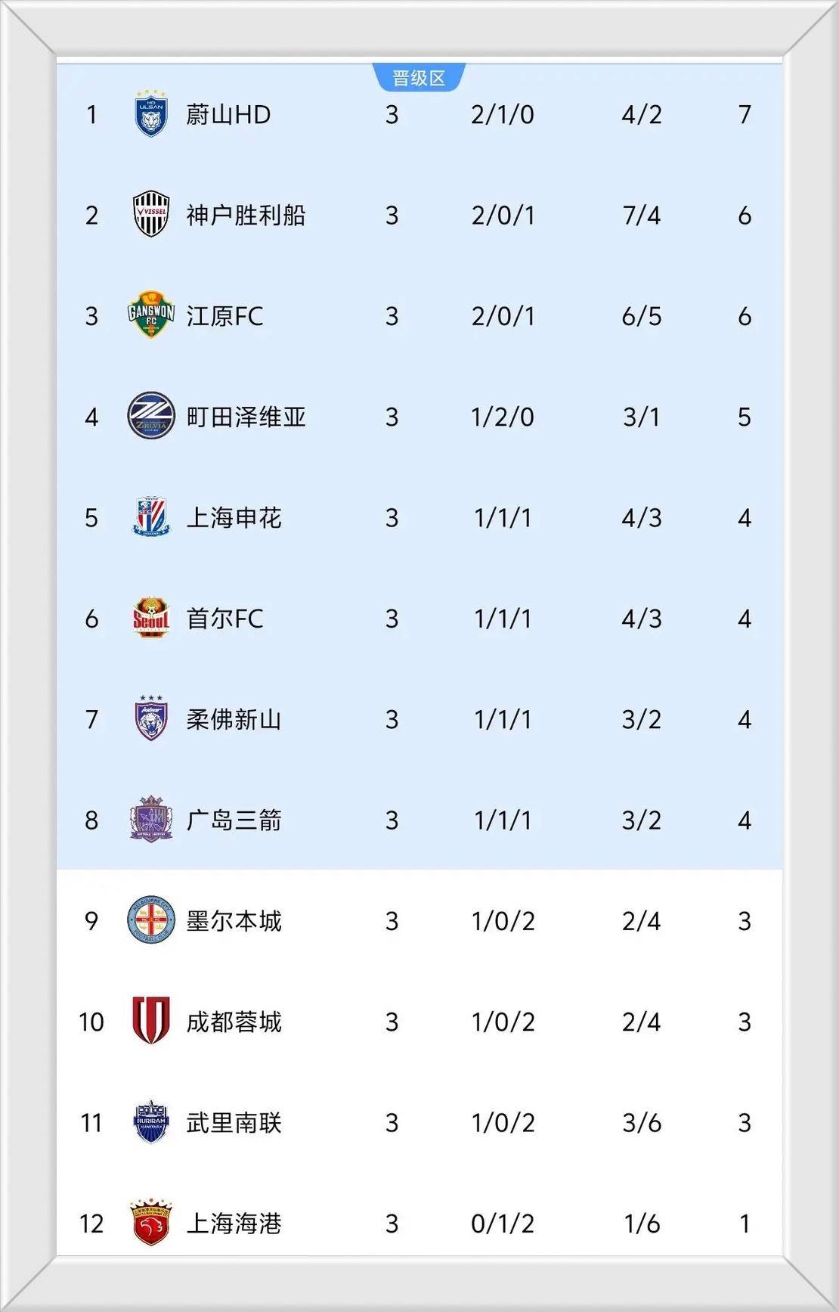This screenshot has height=1312, width=839.
Task: Select the Gangwon FC badge
Action: (x=151, y=315)
